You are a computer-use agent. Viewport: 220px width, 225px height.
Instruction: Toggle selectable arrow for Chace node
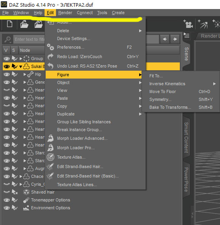pyautogui.click(x=15, y=176)
